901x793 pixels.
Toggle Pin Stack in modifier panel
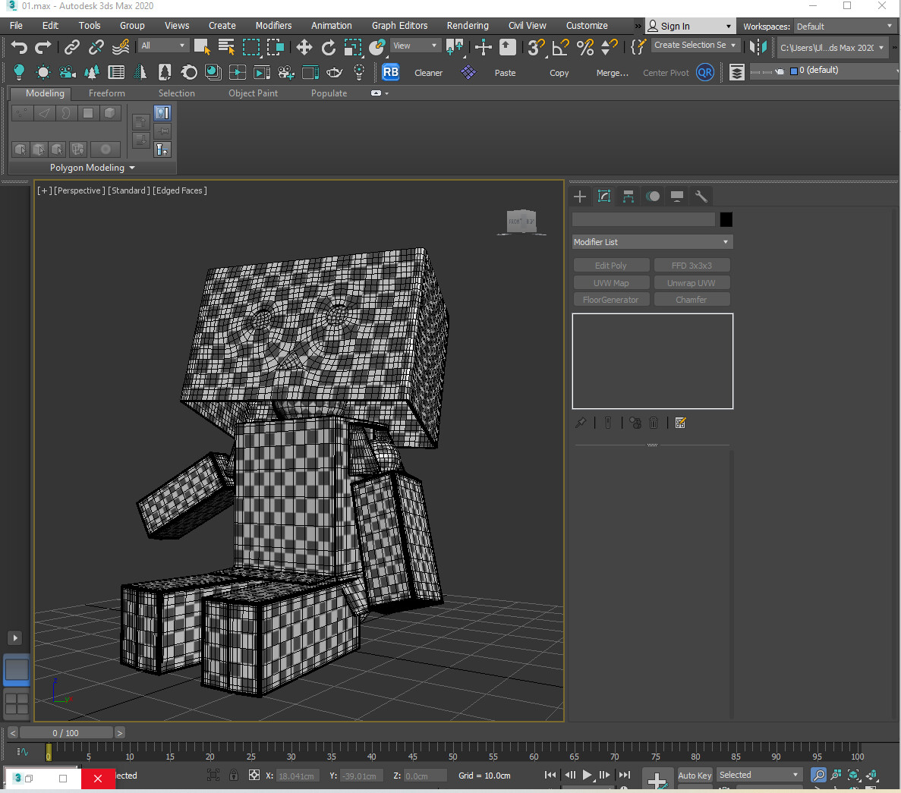coord(581,423)
